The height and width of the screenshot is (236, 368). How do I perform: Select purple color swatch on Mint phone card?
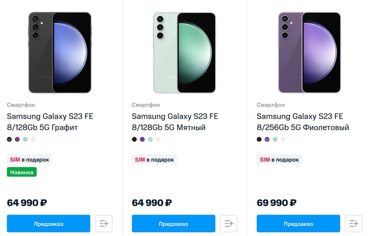click(142, 139)
